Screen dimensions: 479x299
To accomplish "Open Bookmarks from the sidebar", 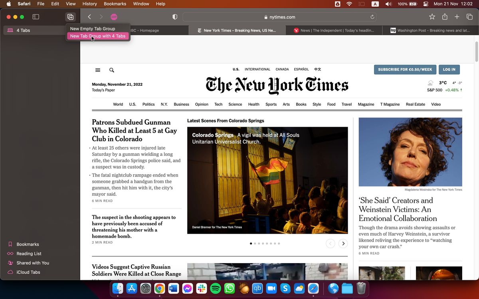I will coord(28,244).
